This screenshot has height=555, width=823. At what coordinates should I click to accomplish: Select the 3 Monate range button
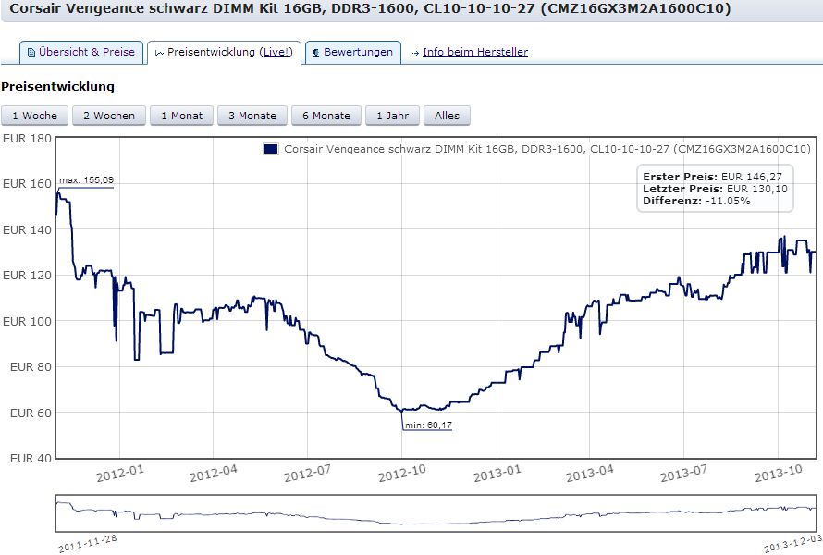(252, 116)
